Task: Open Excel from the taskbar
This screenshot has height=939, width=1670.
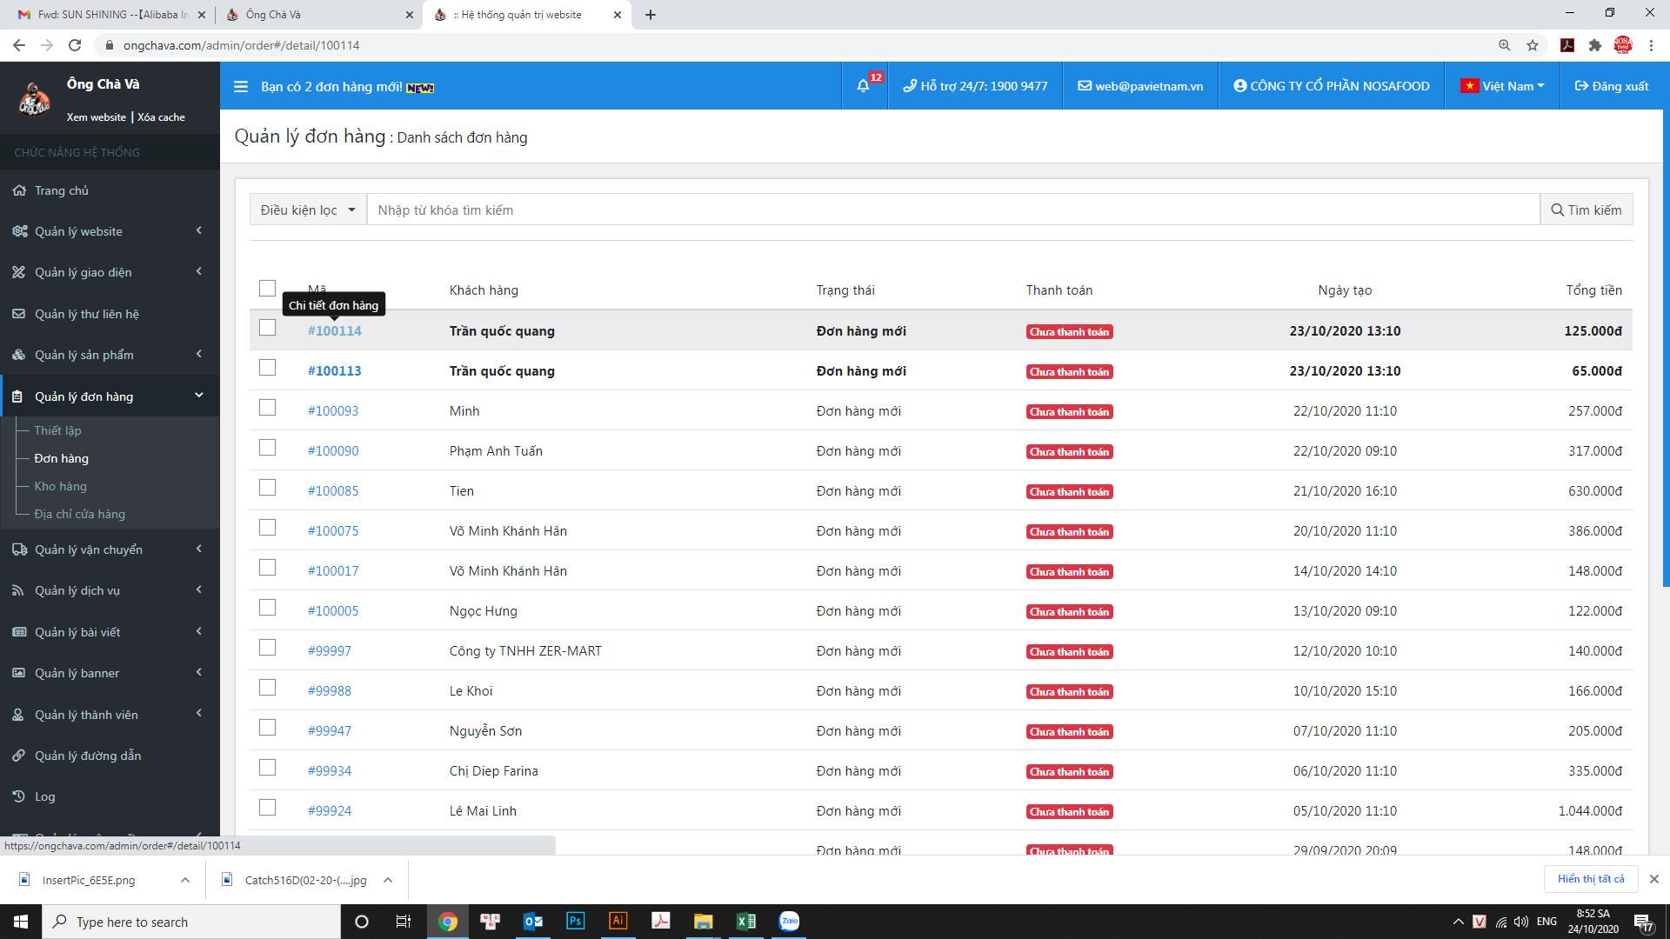Action: (745, 922)
